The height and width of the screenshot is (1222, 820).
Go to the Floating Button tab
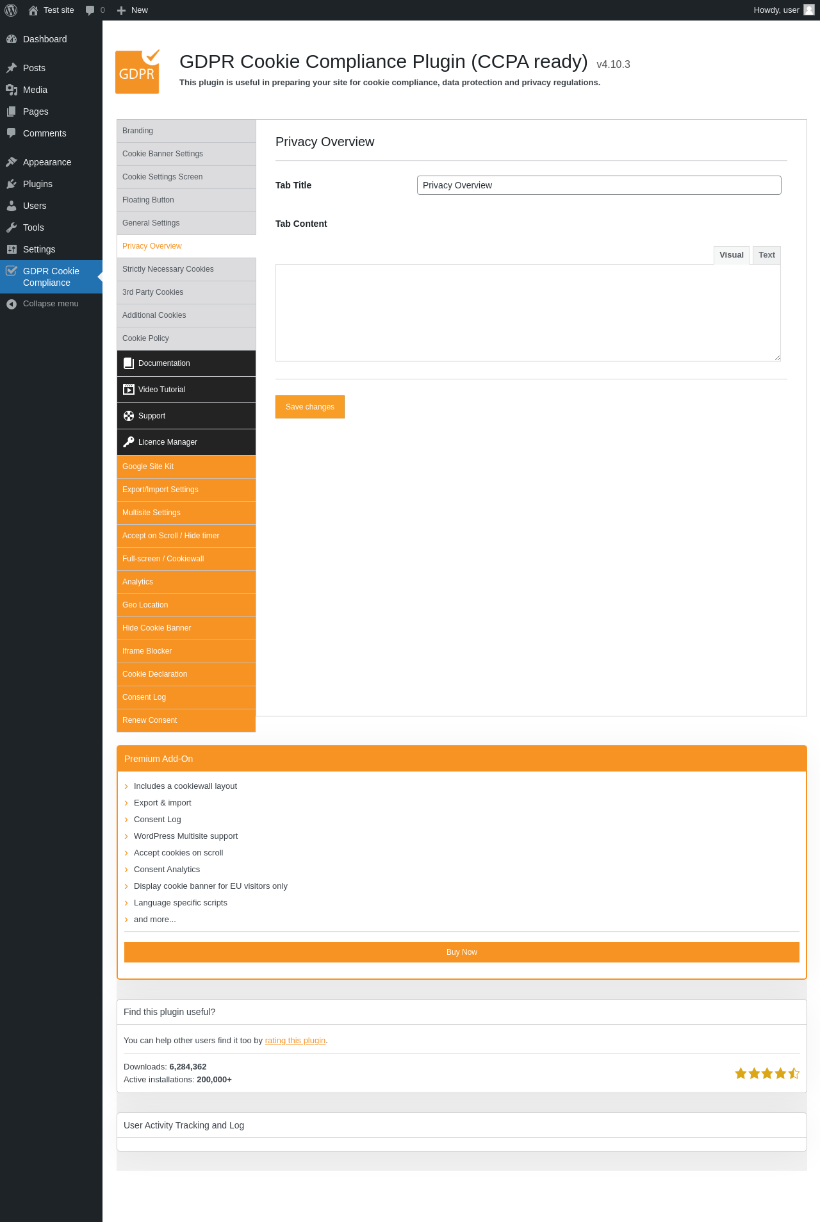click(186, 200)
